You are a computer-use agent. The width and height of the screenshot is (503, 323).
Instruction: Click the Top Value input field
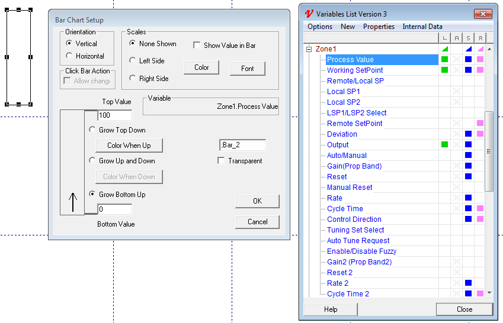click(114, 115)
